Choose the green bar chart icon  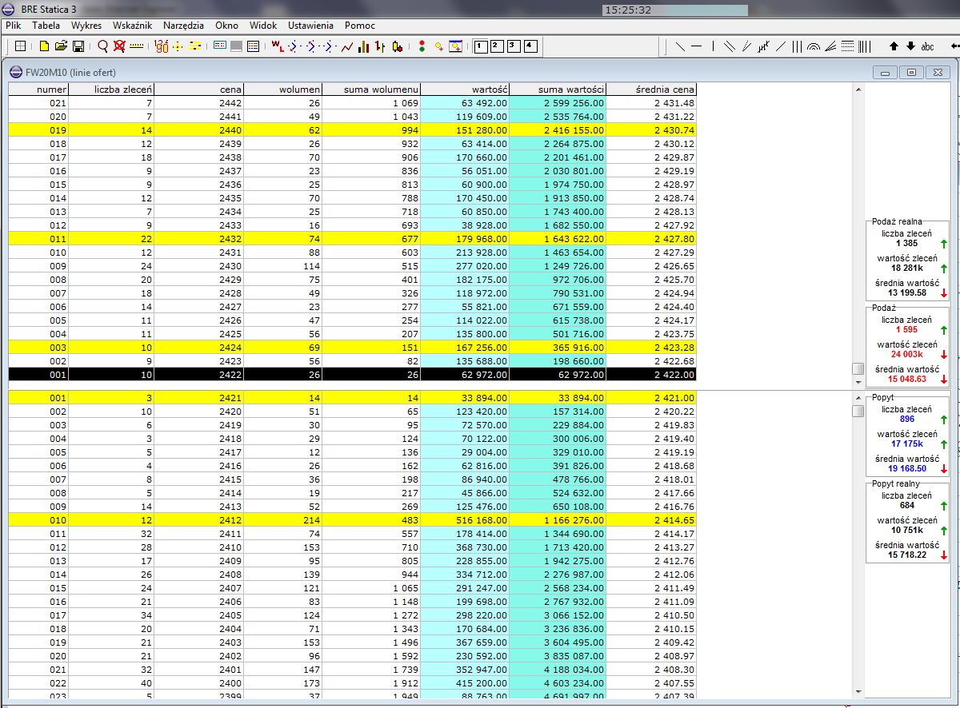pos(364,47)
